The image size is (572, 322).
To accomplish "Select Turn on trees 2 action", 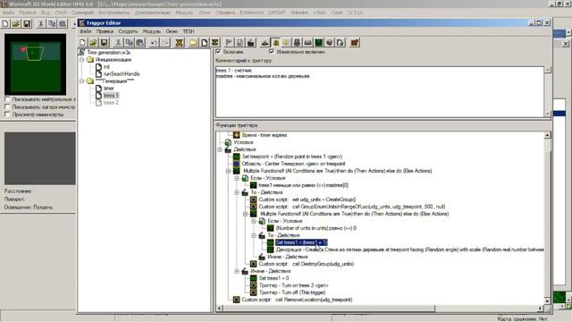I will (293, 285).
